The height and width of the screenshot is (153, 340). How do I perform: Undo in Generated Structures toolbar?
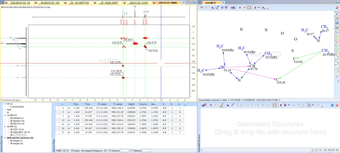(x=211, y=105)
